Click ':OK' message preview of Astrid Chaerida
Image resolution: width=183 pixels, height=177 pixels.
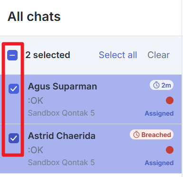coord(36,150)
